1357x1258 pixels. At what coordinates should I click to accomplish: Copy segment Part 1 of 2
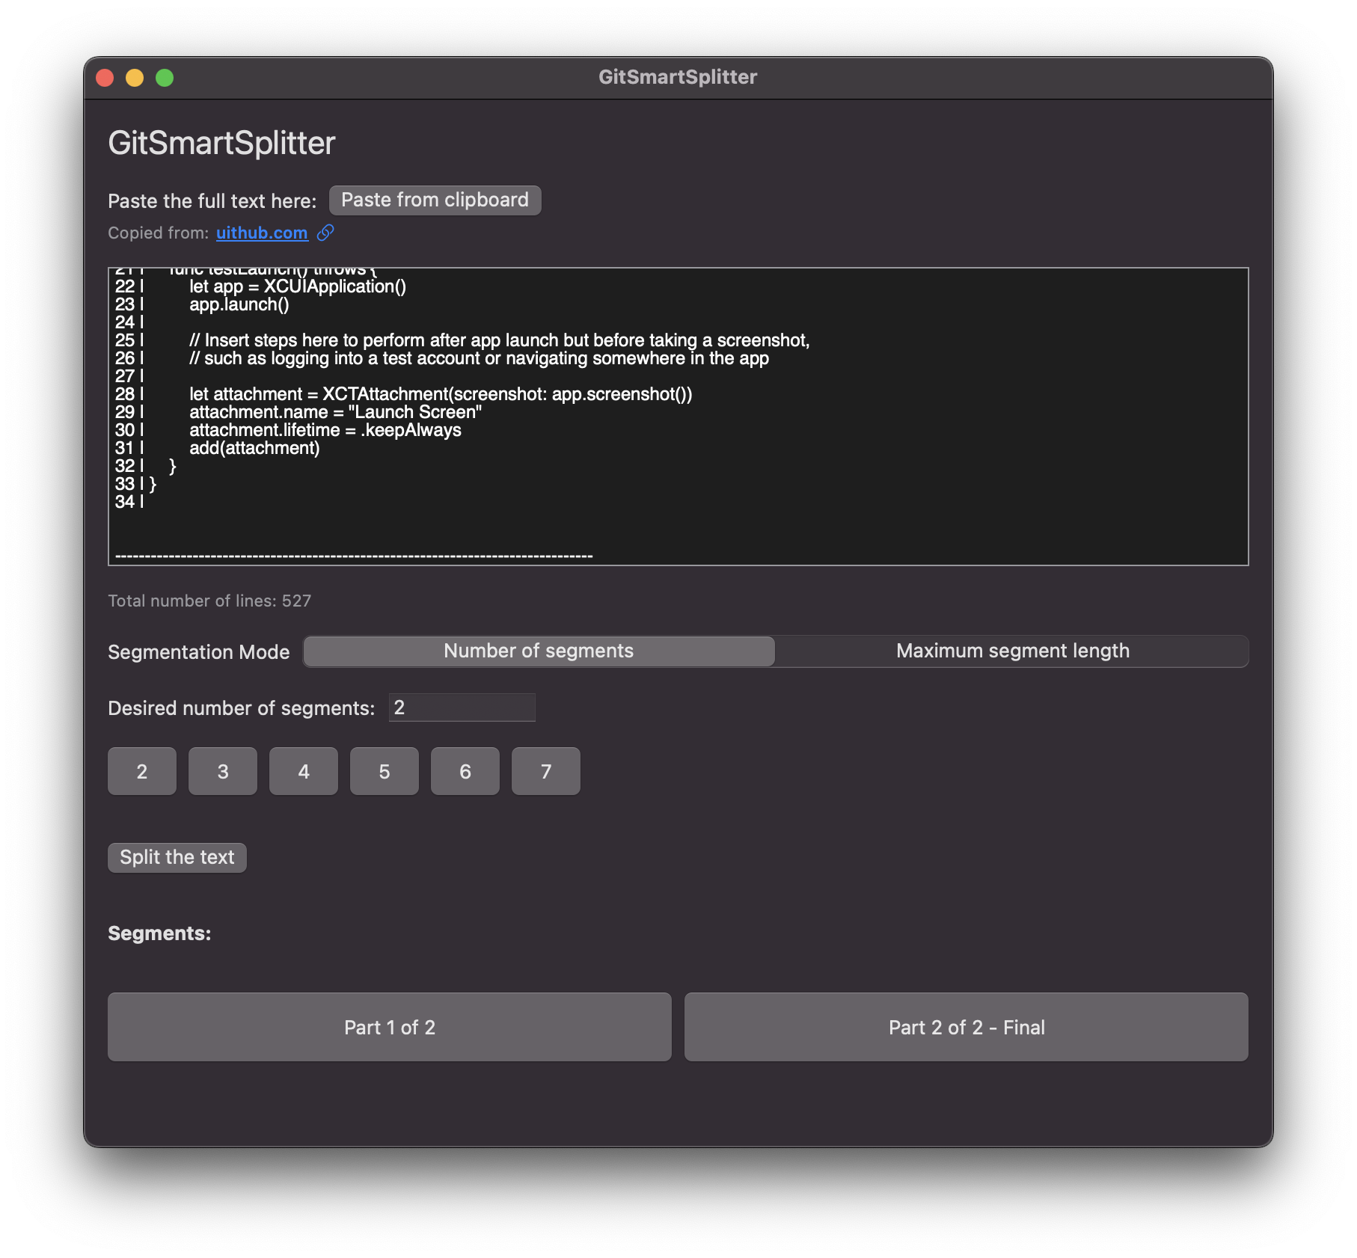390,1027
